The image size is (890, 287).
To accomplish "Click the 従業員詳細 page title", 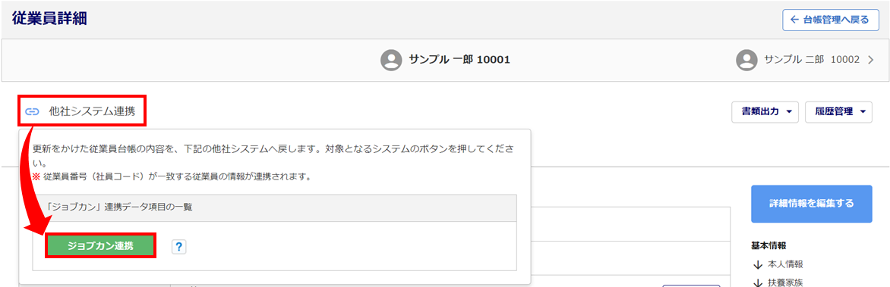I will pyautogui.click(x=49, y=19).
